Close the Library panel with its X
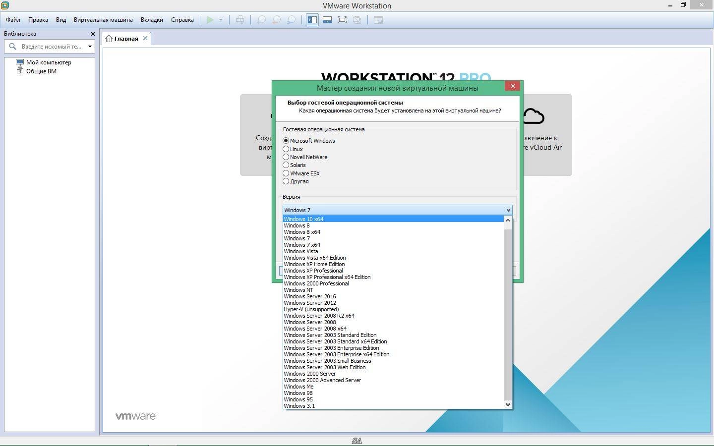The image size is (714, 446). [92, 34]
